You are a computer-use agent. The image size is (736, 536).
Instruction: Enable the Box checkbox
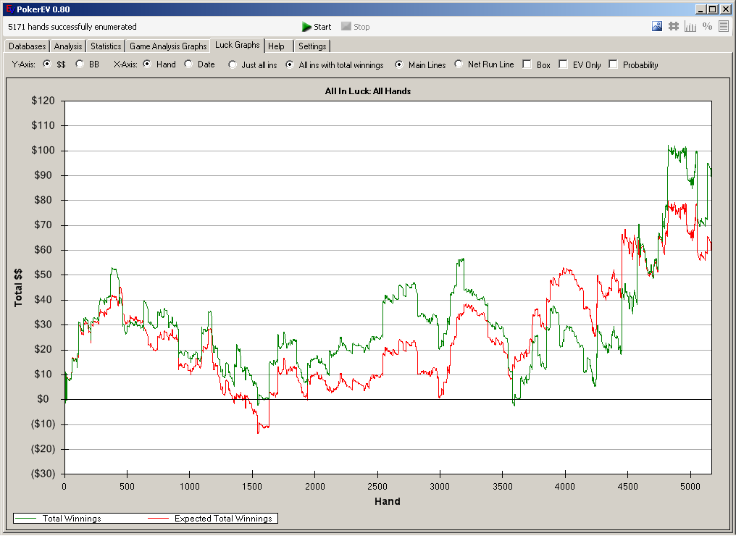(527, 64)
